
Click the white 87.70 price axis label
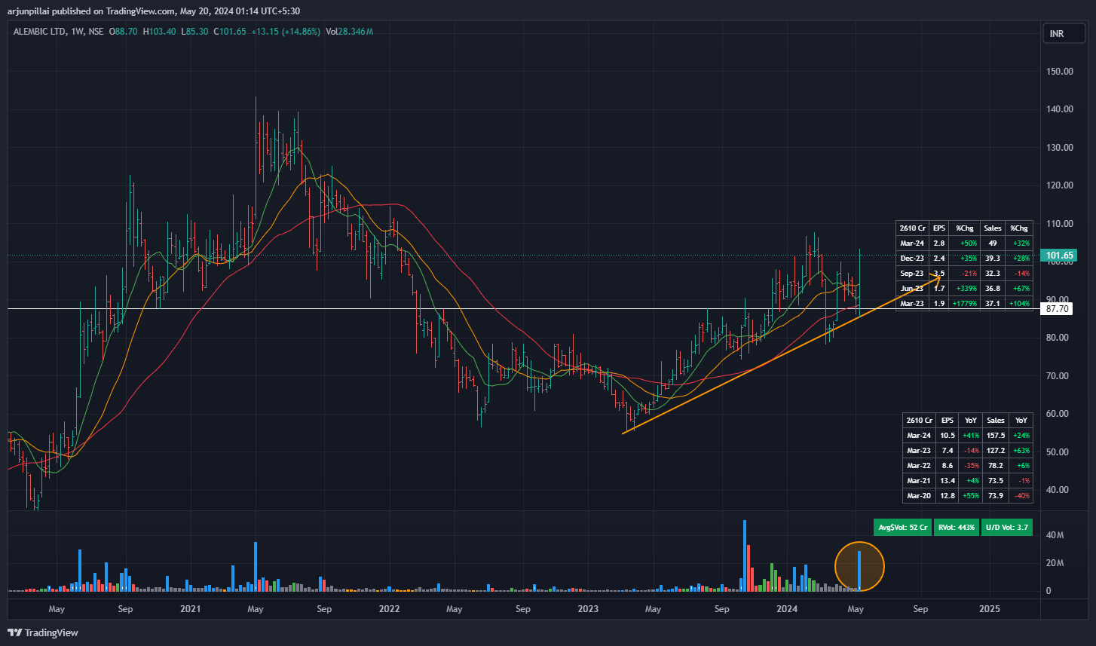[x=1058, y=309]
